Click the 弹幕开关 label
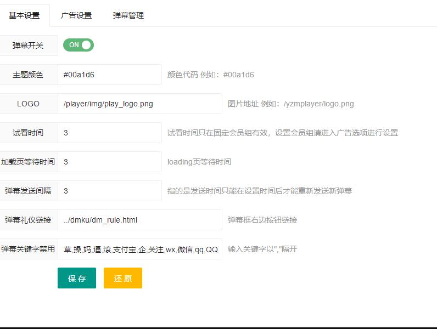The height and width of the screenshot is (329, 437). point(28,46)
